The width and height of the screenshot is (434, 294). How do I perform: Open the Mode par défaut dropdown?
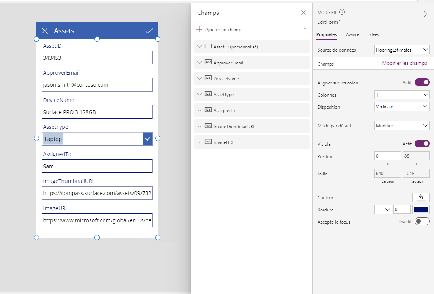402,125
